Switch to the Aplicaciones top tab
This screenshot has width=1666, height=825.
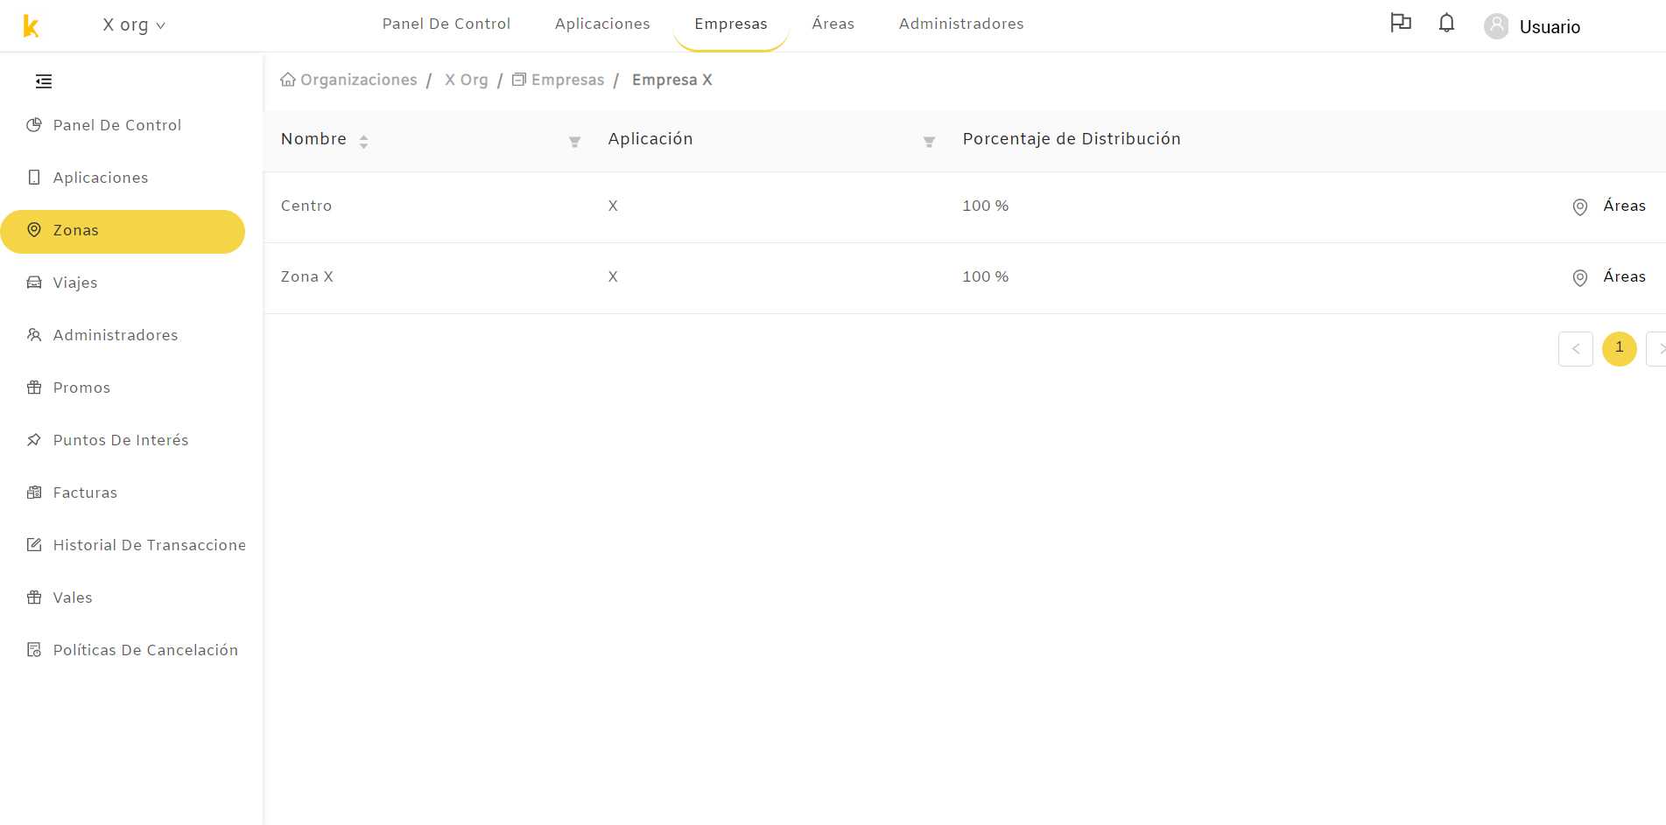[602, 24]
